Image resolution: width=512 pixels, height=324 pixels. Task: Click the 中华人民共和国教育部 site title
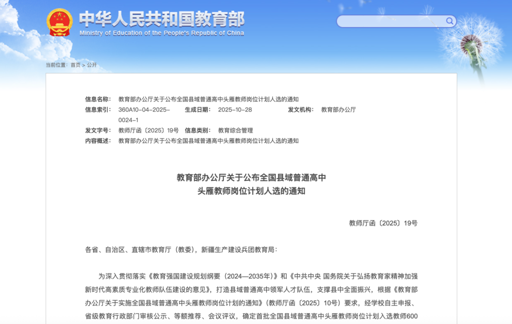tap(162, 18)
